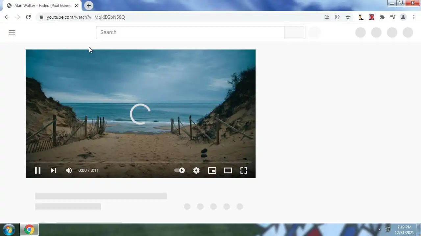Open the media controls icon
This screenshot has height=236, width=421.
click(392, 17)
